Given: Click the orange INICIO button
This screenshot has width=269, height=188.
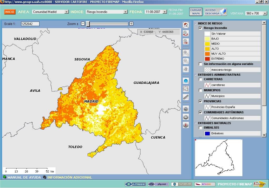Looking at the screenshot, I should pos(10,12).
